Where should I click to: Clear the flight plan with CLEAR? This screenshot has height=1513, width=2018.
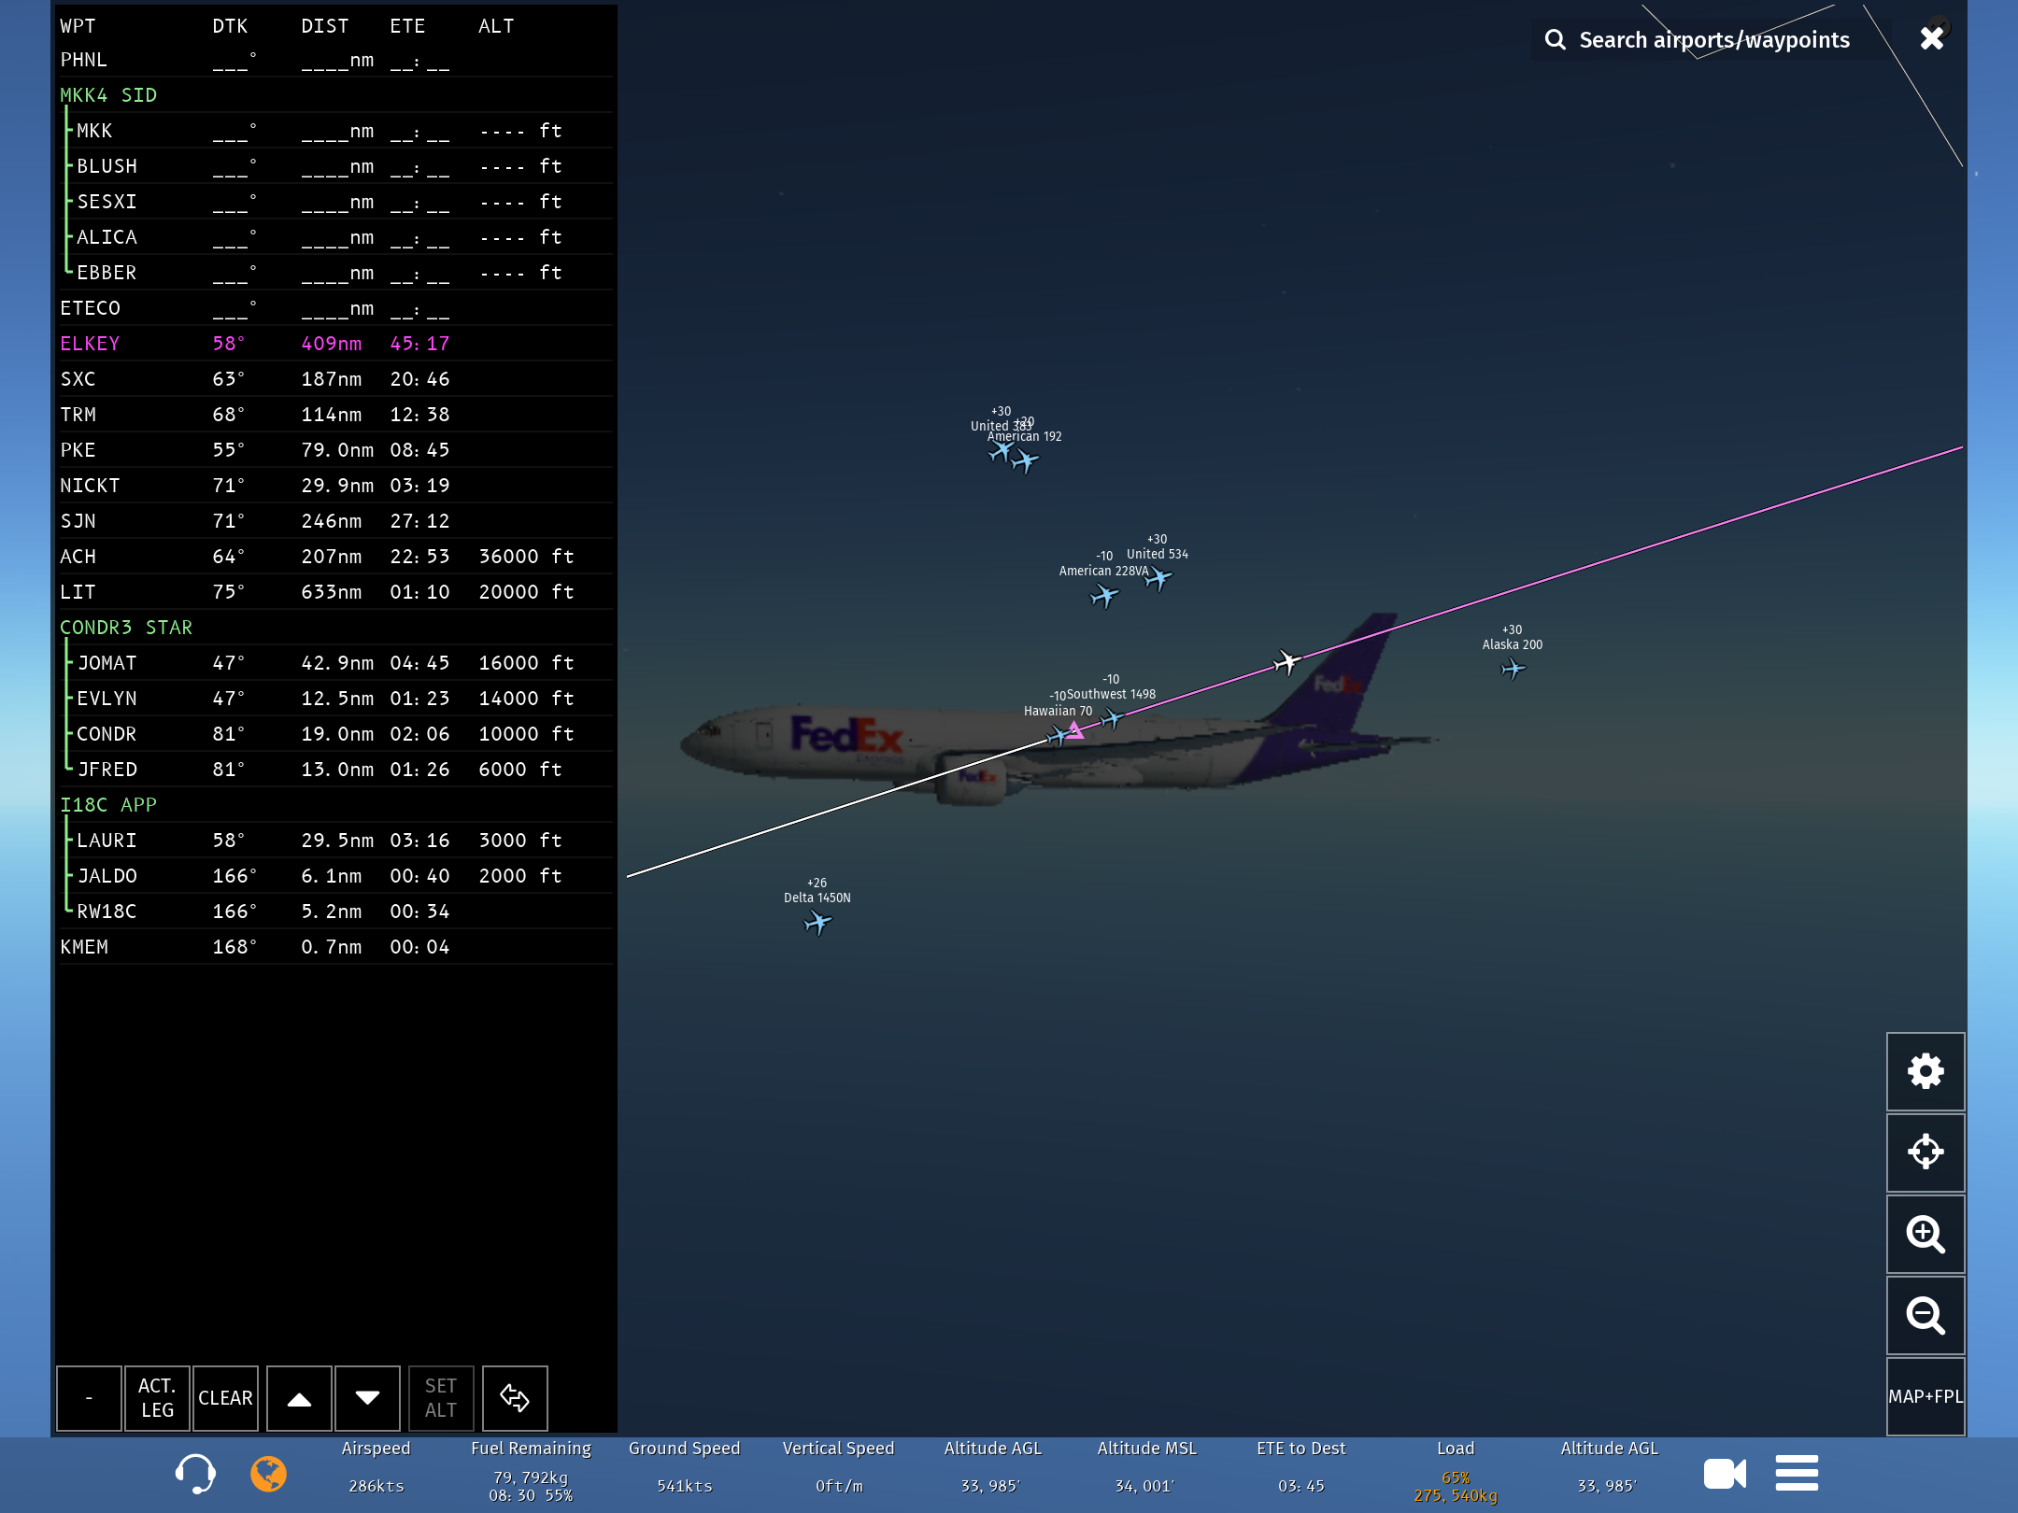(x=225, y=1398)
